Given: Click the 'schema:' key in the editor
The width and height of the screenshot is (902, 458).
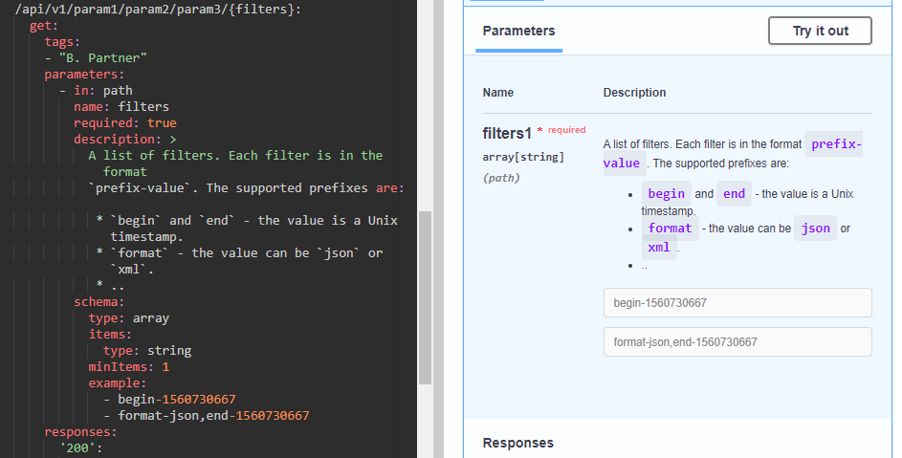Looking at the screenshot, I should click(x=99, y=302).
